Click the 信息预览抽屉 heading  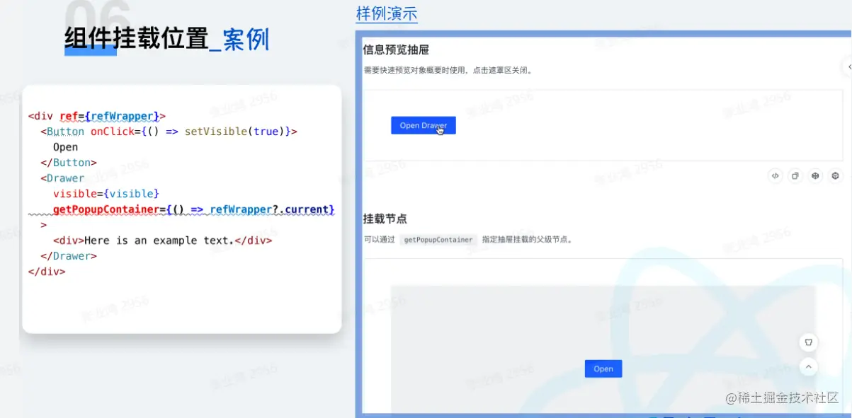396,50
